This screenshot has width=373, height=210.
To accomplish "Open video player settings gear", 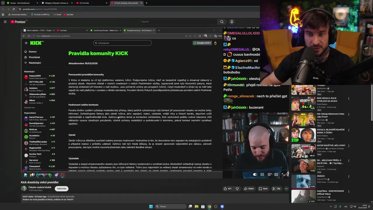I will pos(269,174).
